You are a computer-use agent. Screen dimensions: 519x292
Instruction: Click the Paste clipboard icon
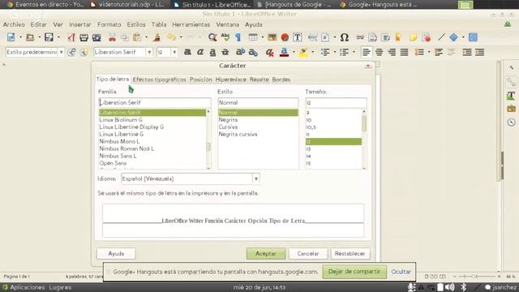pos(137,37)
